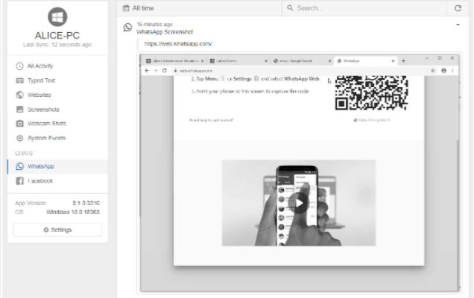Click the 16 minutes ago timestamp
The height and width of the screenshot is (298, 474).
coord(154,24)
